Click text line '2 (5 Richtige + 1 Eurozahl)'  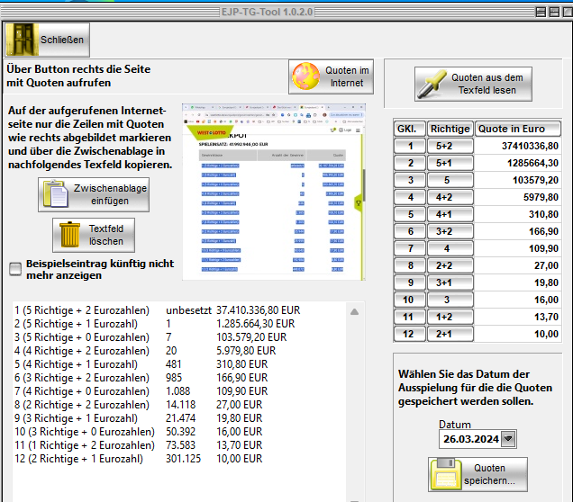76,324
